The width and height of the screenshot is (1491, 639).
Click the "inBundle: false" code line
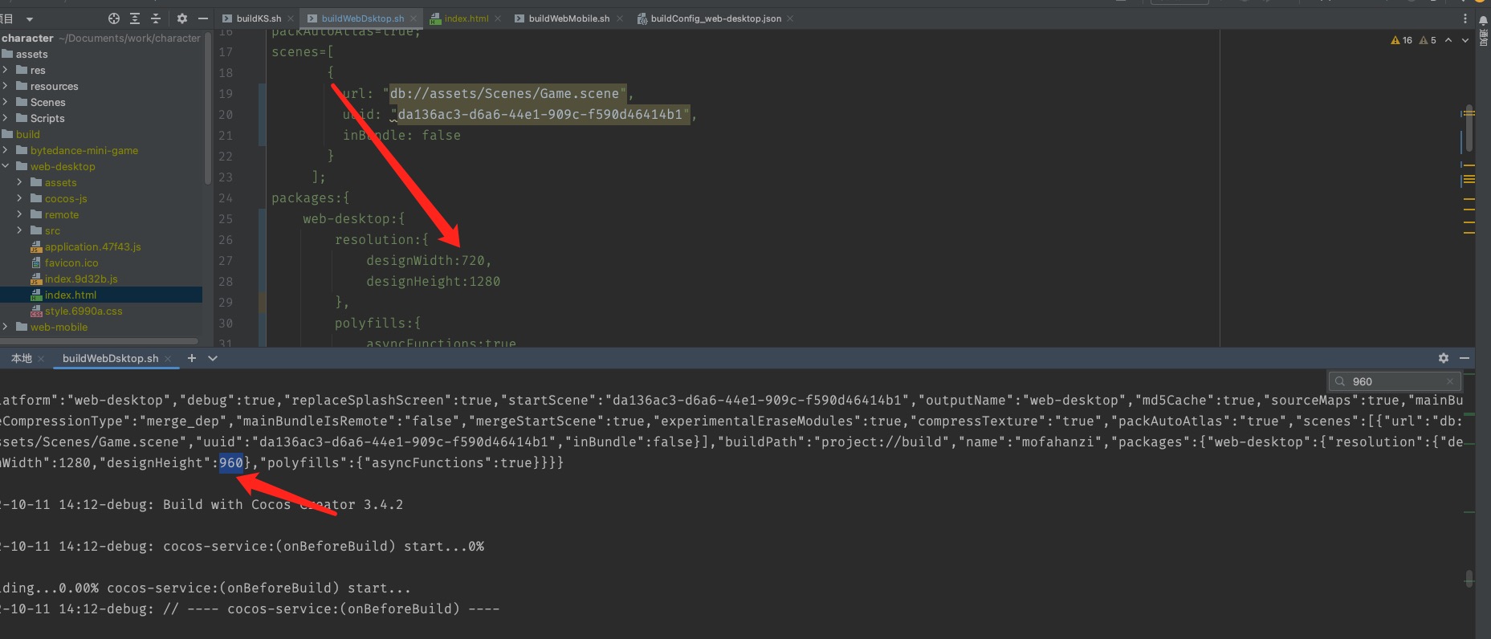401,135
